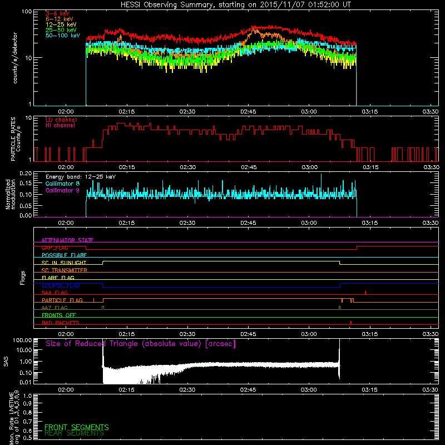Screen dimensions: 445x445
Task: Select the BAD_PACKETS flag label
Action: pyautogui.click(x=61, y=323)
